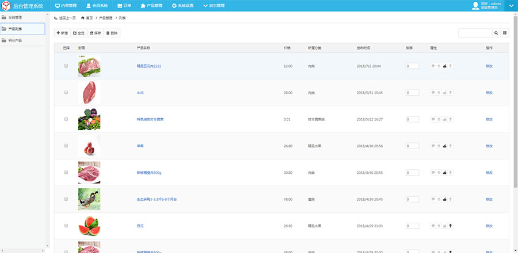Click the list view icon beside search
The width and height of the screenshot is (518, 253).
pos(505,33)
